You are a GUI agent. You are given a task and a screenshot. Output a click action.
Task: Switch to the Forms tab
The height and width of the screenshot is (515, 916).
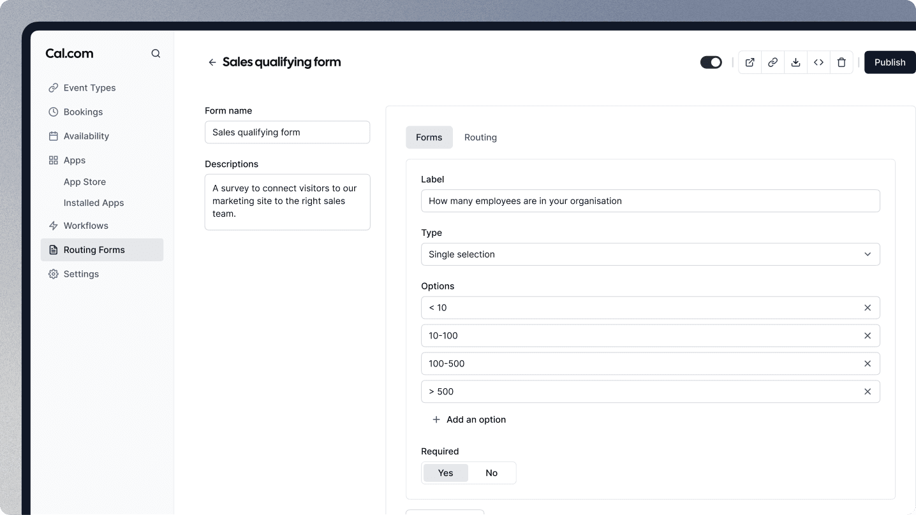(x=429, y=138)
